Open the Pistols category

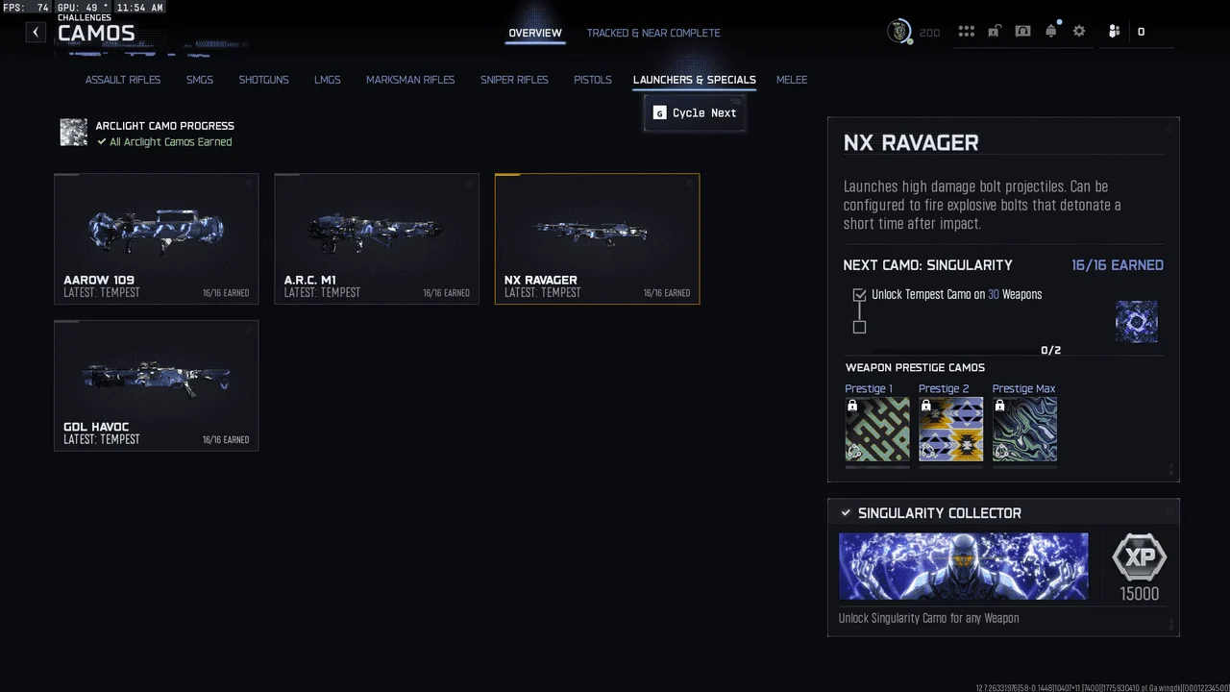[593, 80]
